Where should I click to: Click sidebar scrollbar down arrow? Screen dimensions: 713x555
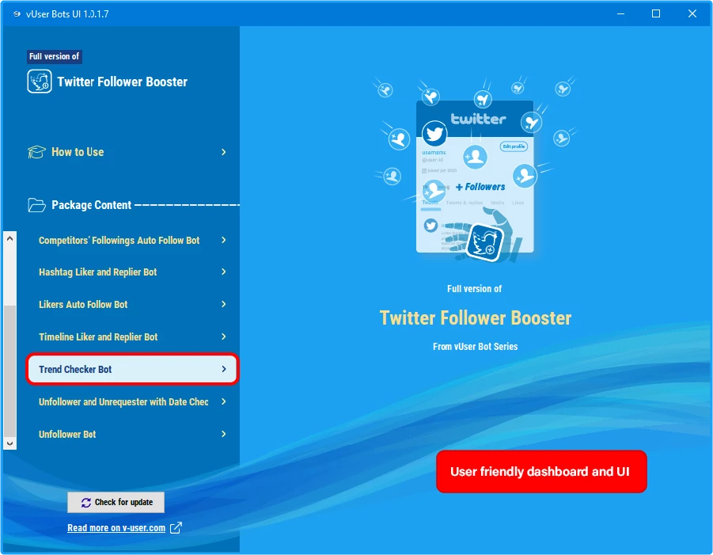coord(10,443)
